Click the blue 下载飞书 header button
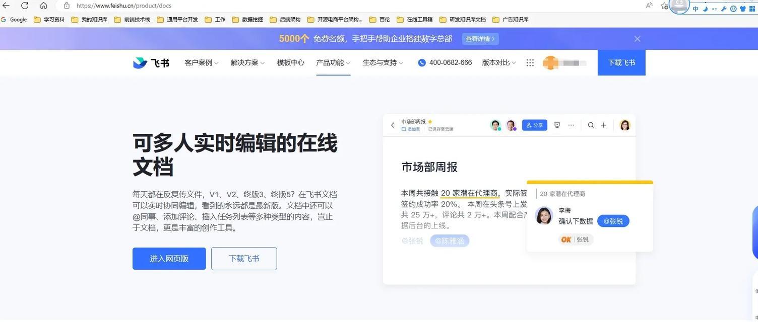 (621, 63)
